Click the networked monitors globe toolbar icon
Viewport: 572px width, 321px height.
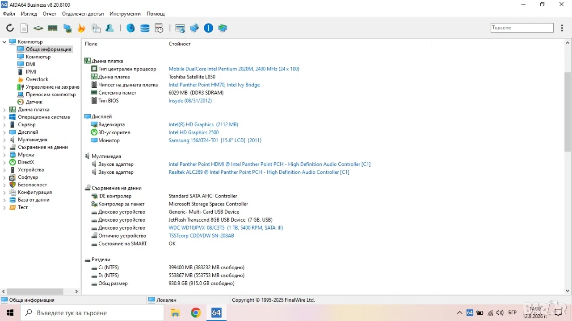pyautogui.click(x=194, y=28)
